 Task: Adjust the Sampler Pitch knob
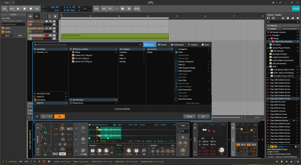(83, 139)
